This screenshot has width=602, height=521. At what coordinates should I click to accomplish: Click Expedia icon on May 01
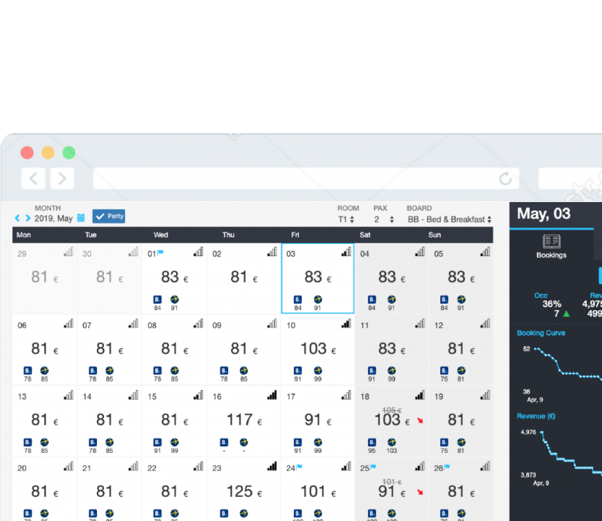(x=175, y=300)
